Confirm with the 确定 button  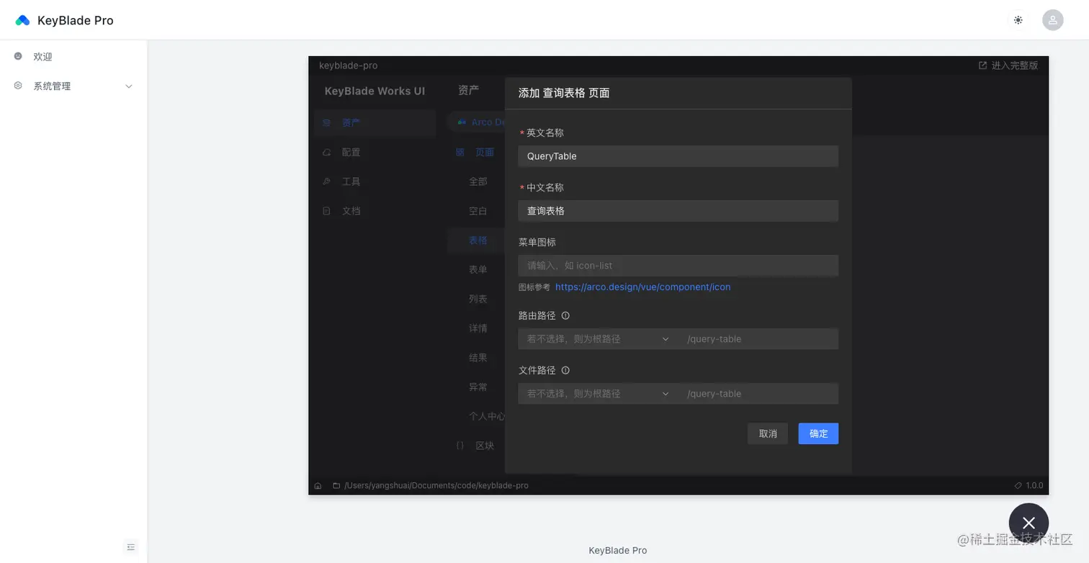click(x=817, y=433)
